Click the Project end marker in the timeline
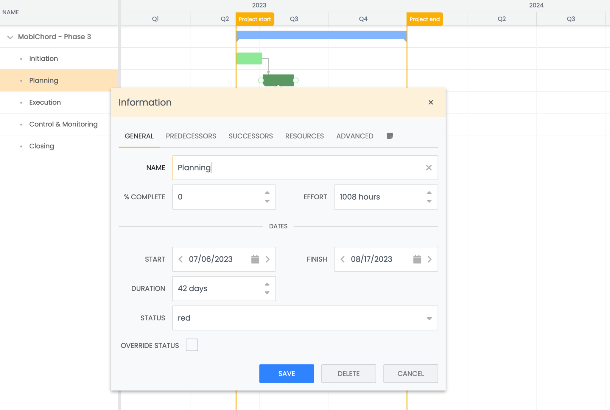Image resolution: width=610 pixels, height=410 pixels. 424,19
